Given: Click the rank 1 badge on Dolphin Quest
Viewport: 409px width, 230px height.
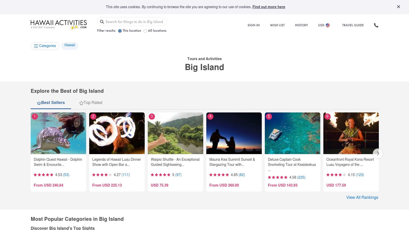Looking at the screenshot, I should click(35, 116).
